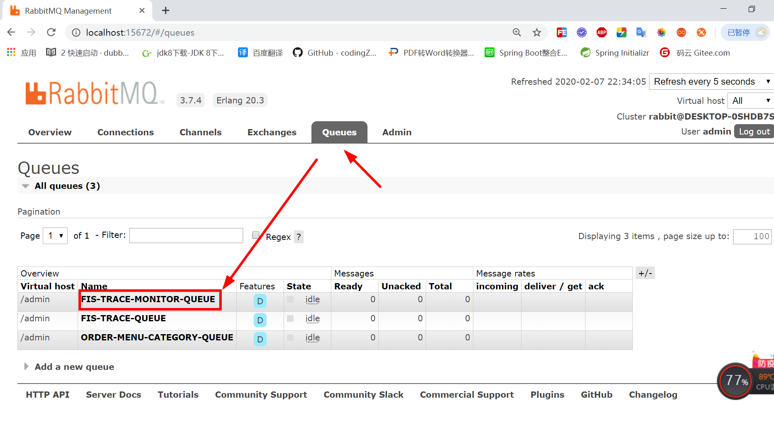Image resolution: width=774 pixels, height=423 pixels.
Task: Reload the page with the refresh icon
Action: [51, 32]
